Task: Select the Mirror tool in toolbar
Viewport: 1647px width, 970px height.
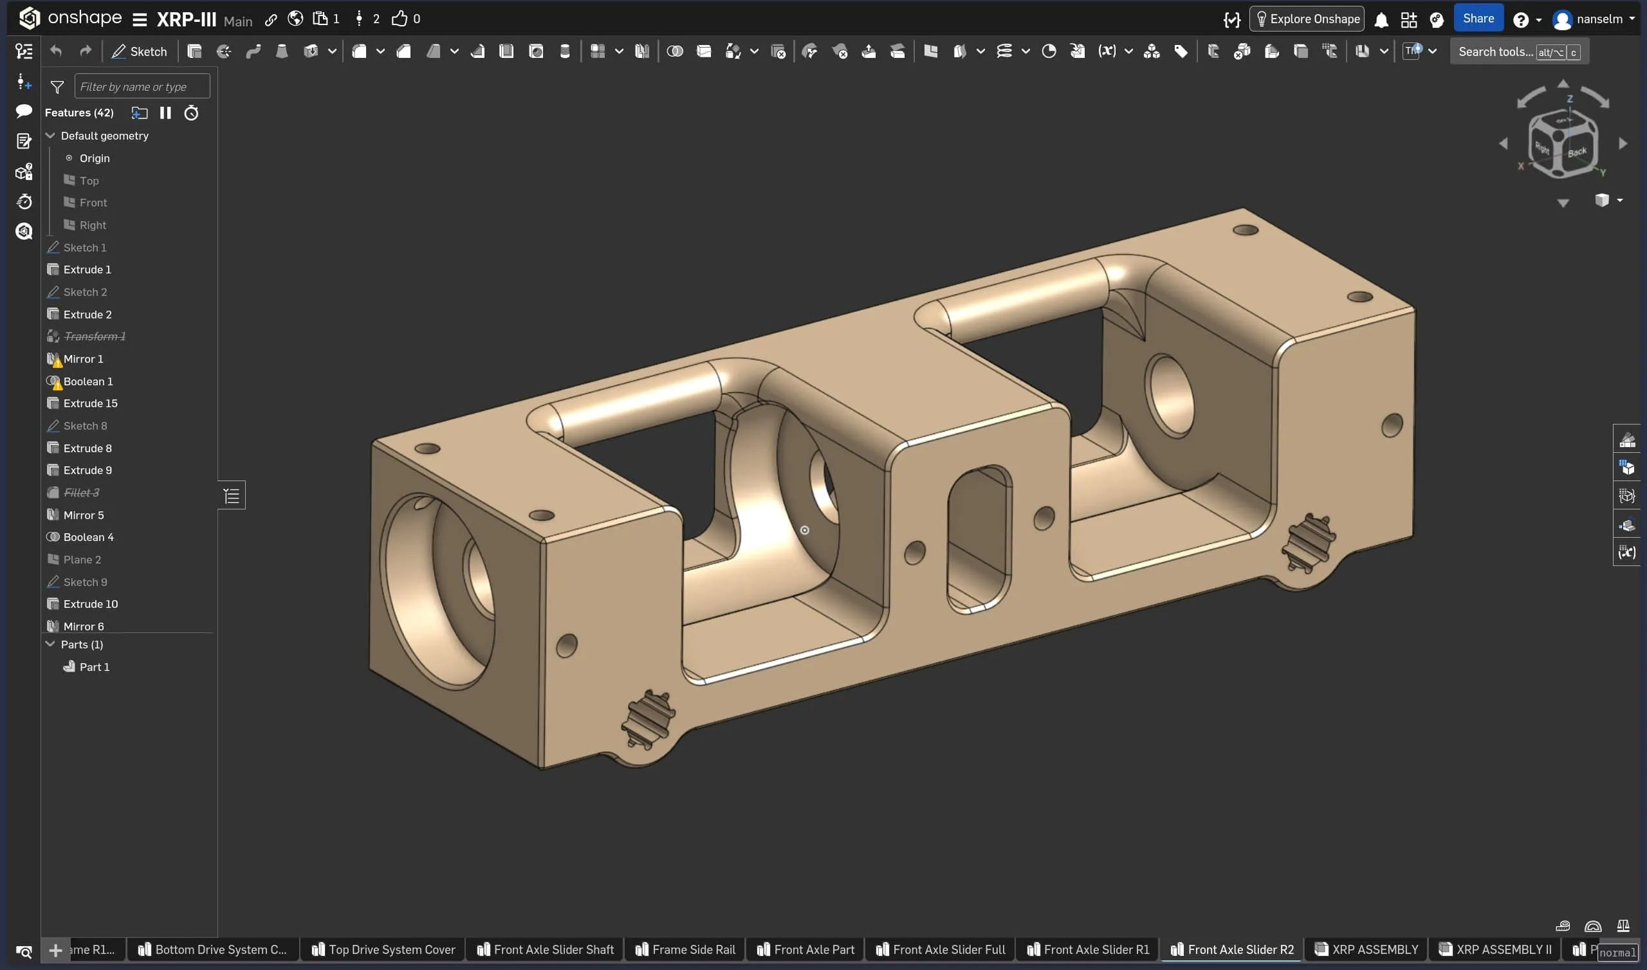Action: pos(642,51)
